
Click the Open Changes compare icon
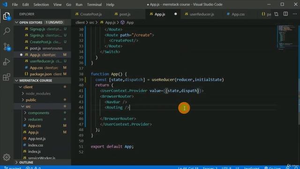click(276, 14)
